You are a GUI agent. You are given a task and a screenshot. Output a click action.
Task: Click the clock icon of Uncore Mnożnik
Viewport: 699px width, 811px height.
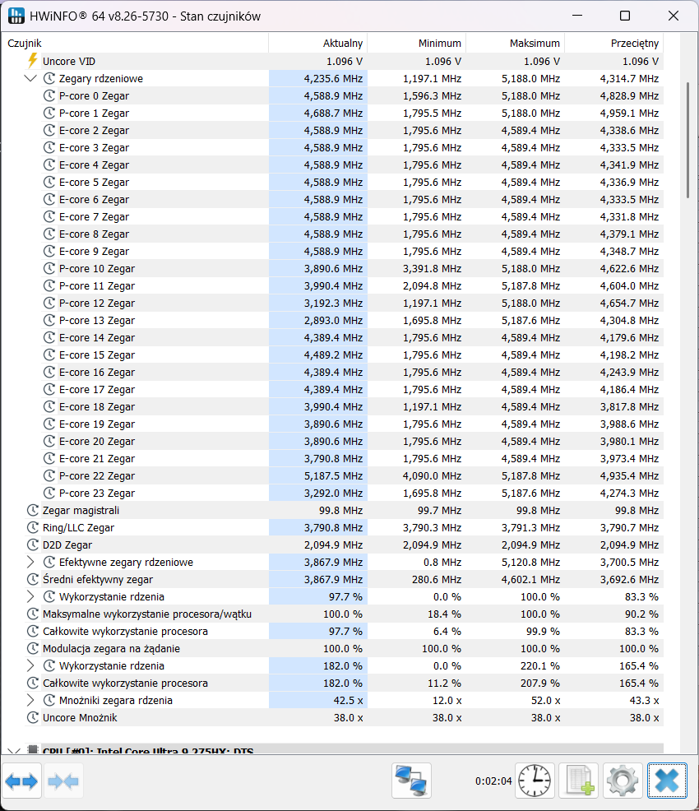pyautogui.click(x=33, y=717)
